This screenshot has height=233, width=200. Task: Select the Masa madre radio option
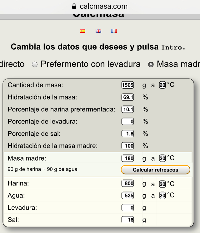coord(151,65)
